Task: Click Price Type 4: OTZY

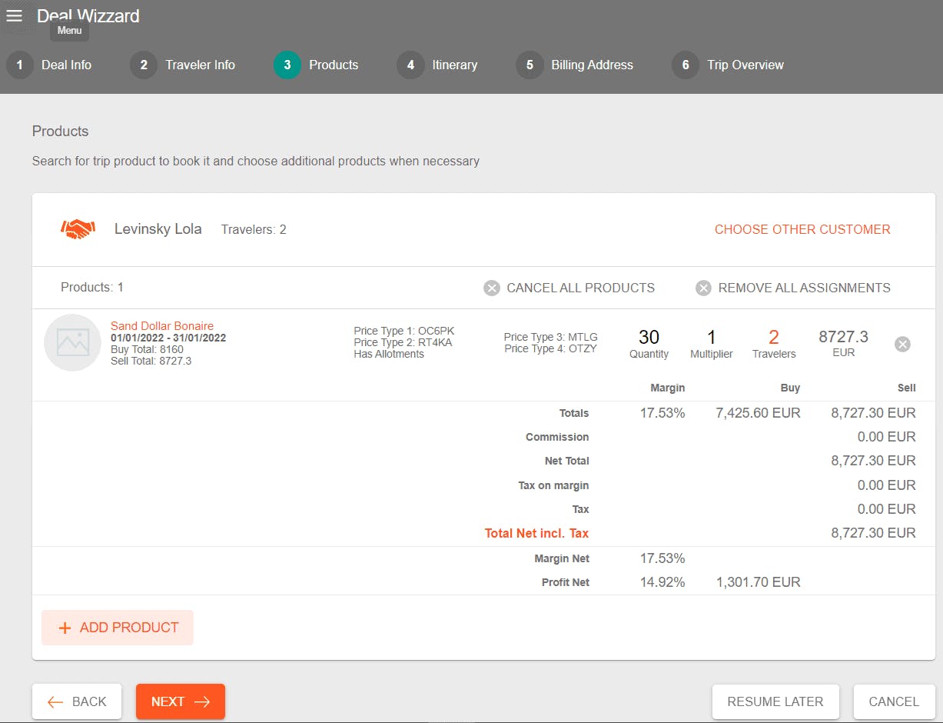Action: (x=550, y=348)
